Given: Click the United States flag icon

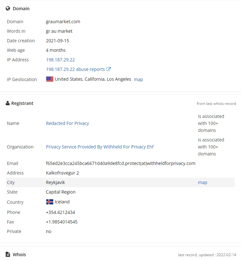Looking at the screenshot, I should click(x=49, y=79).
